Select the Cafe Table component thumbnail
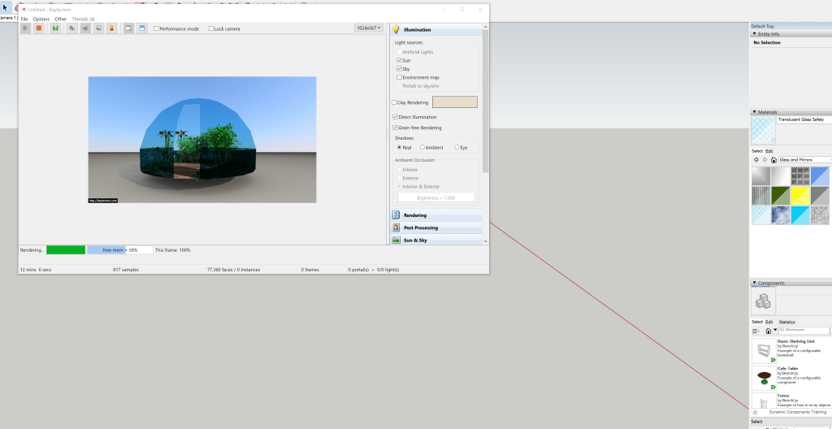832x429 pixels. [762, 378]
